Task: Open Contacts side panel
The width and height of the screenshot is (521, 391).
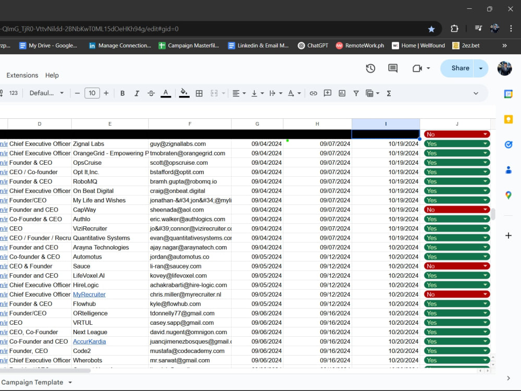Action: pyautogui.click(x=508, y=170)
